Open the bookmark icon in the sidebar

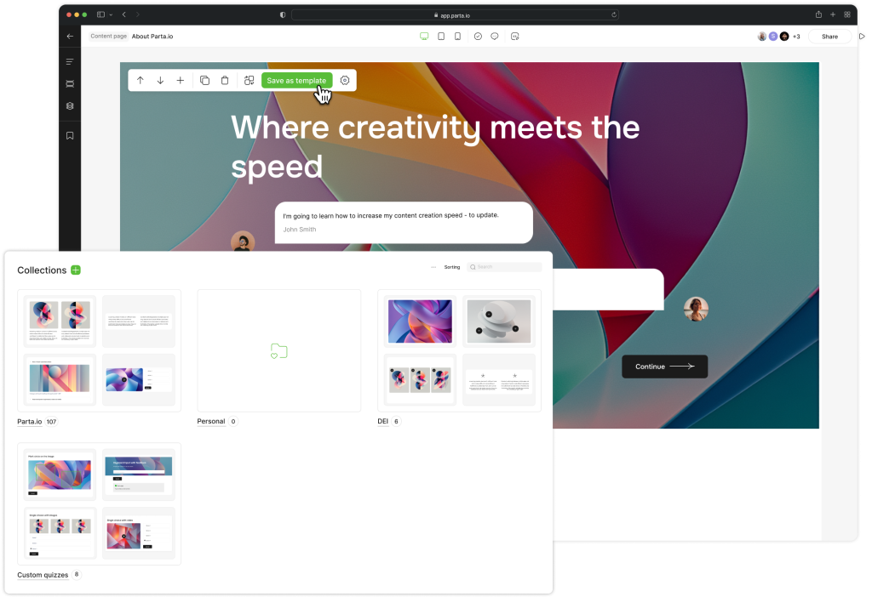70,135
